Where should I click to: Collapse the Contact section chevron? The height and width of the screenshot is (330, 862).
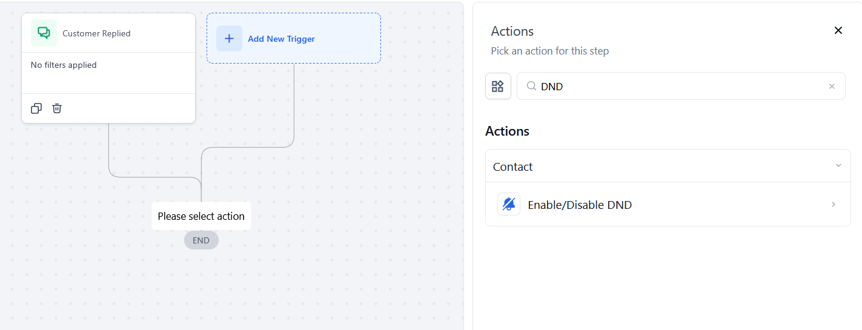point(838,166)
